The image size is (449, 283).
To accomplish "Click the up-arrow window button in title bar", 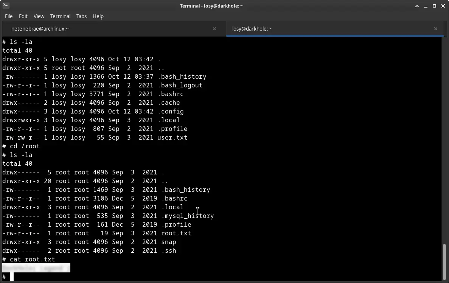I will pos(417,6).
